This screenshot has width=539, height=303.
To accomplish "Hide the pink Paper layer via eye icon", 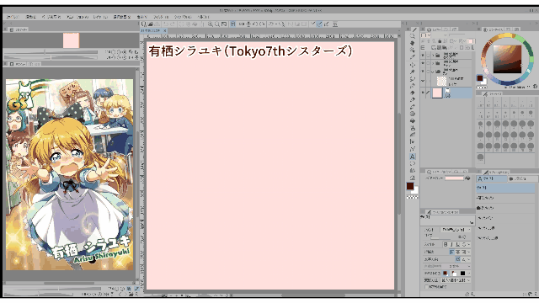I will [x=423, y=92].
